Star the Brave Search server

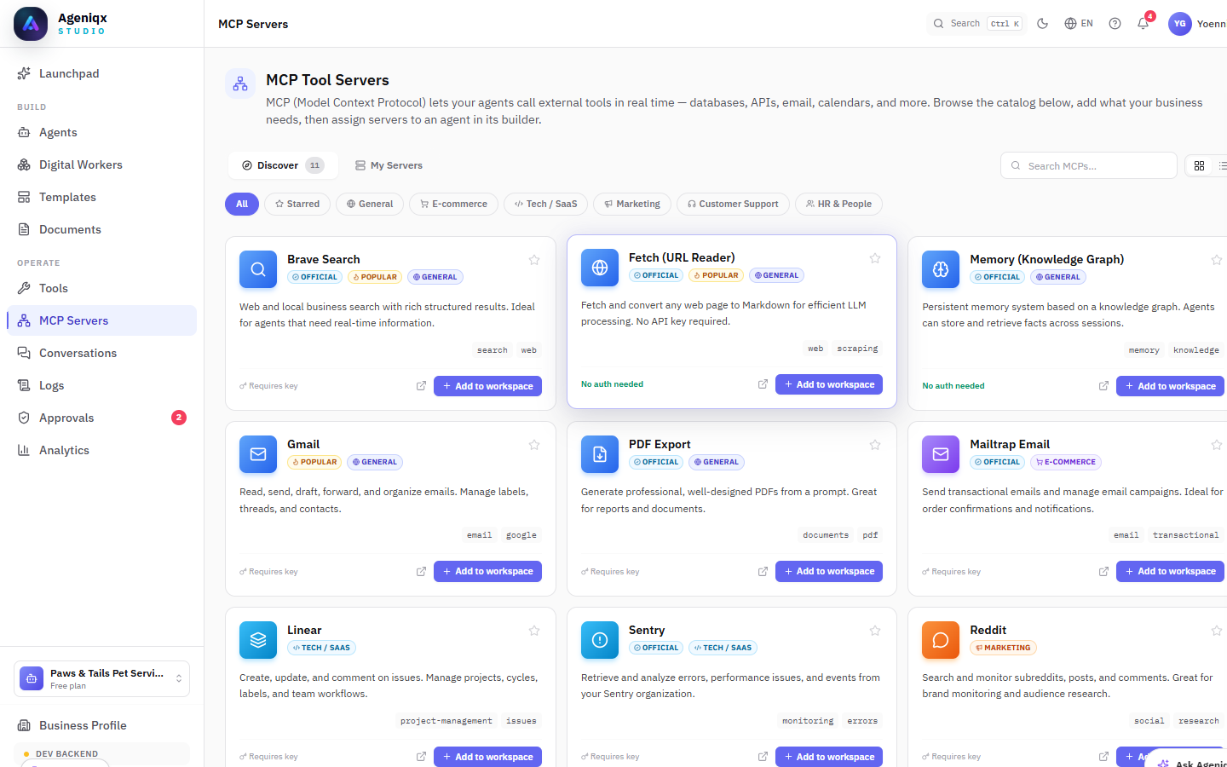[534, 260]
